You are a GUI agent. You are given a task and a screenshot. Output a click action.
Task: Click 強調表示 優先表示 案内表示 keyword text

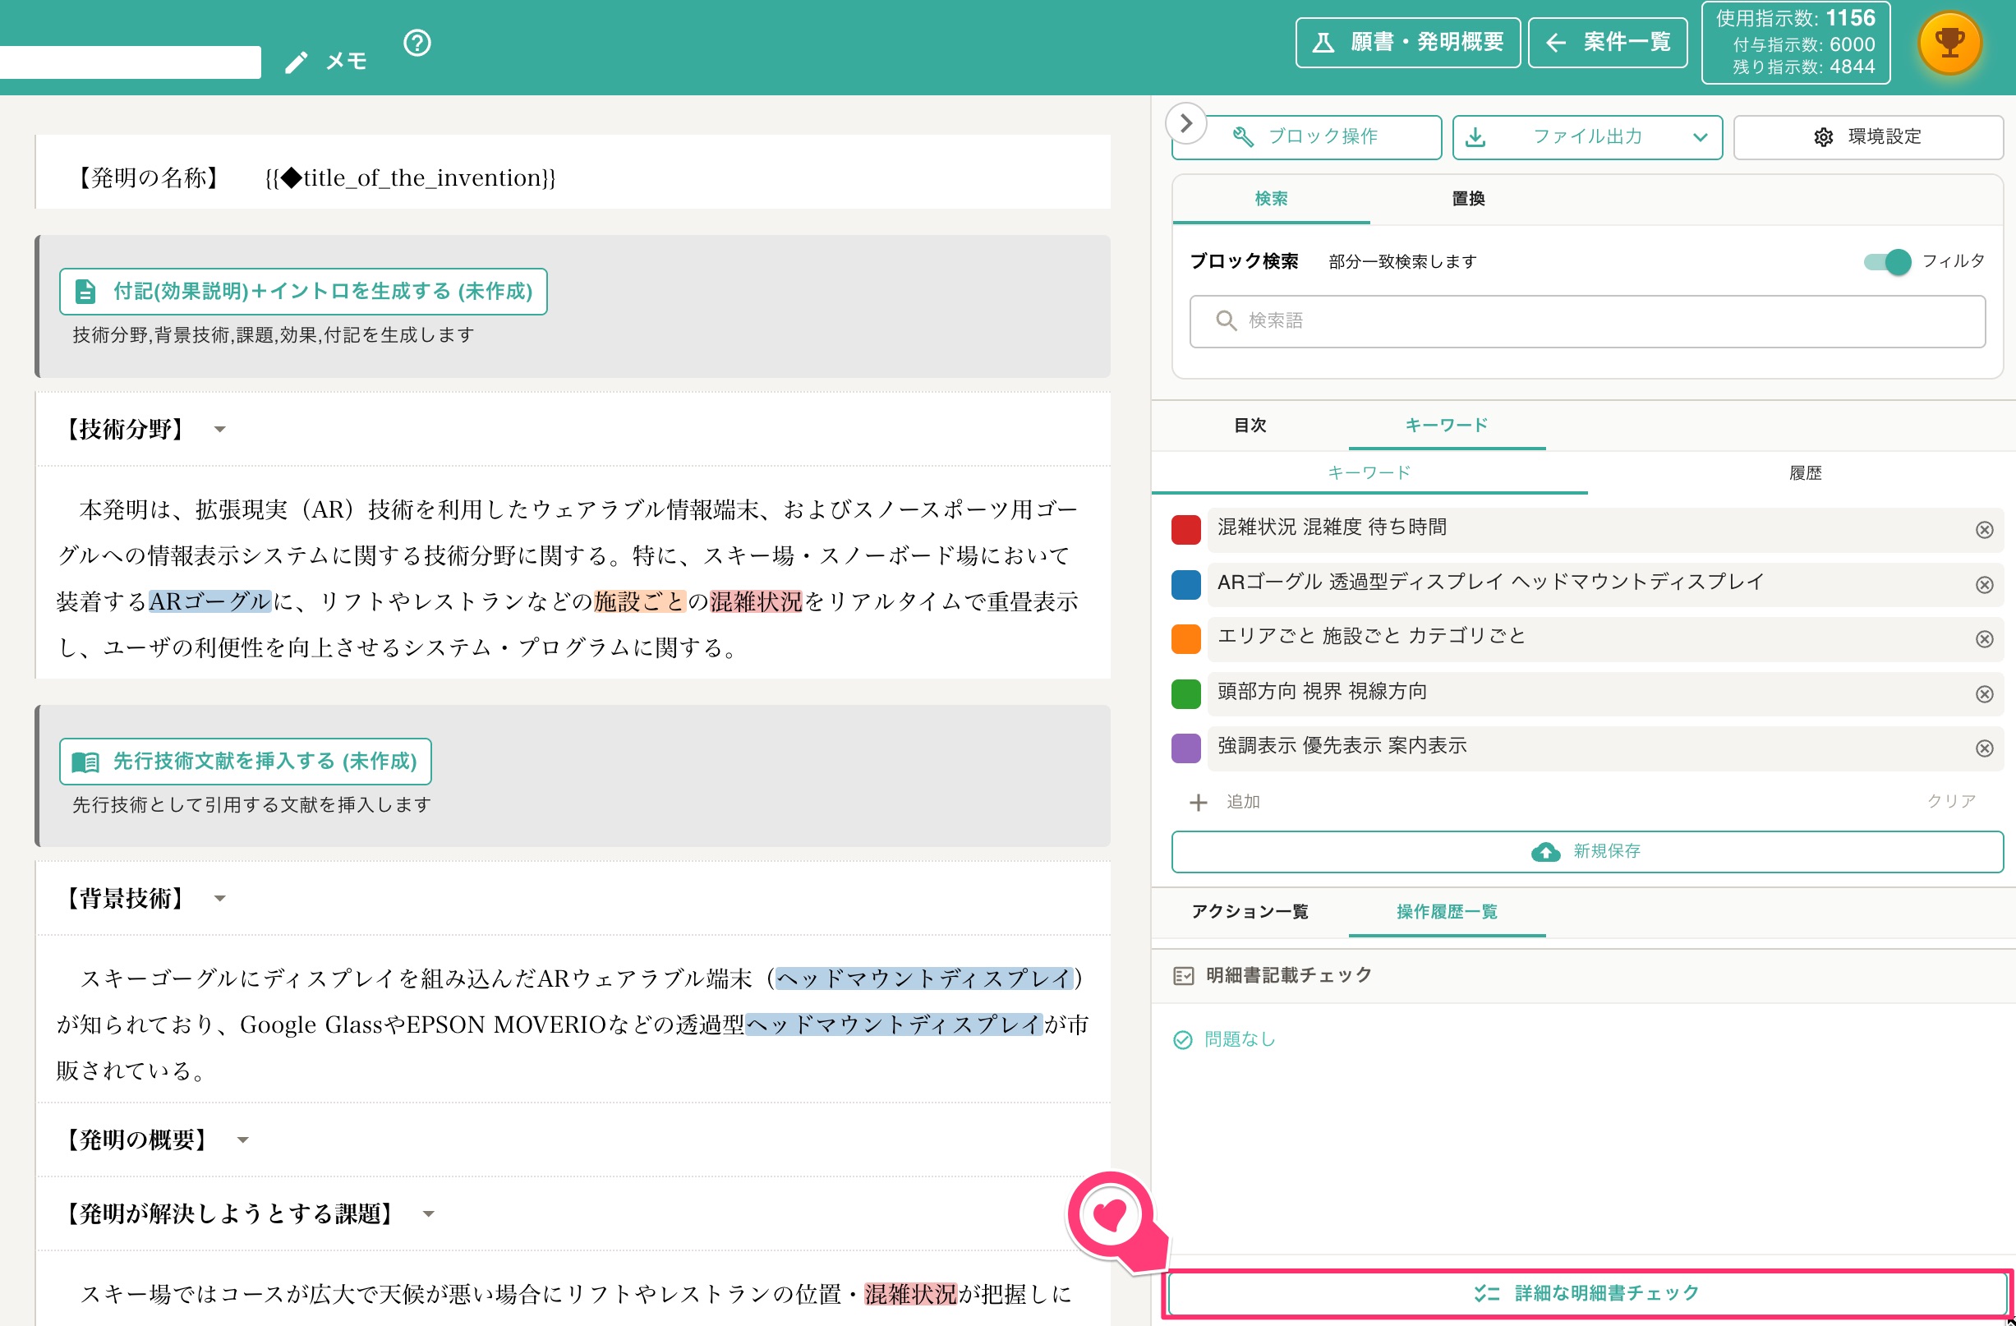point(1342,747)
